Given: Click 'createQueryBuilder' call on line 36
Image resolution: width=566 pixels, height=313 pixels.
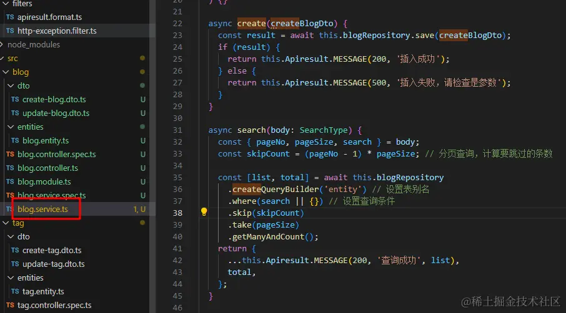Looking at the screenshot, I should (276, 189).
